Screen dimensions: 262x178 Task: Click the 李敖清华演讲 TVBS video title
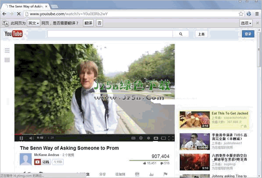[x=229, y=137]
